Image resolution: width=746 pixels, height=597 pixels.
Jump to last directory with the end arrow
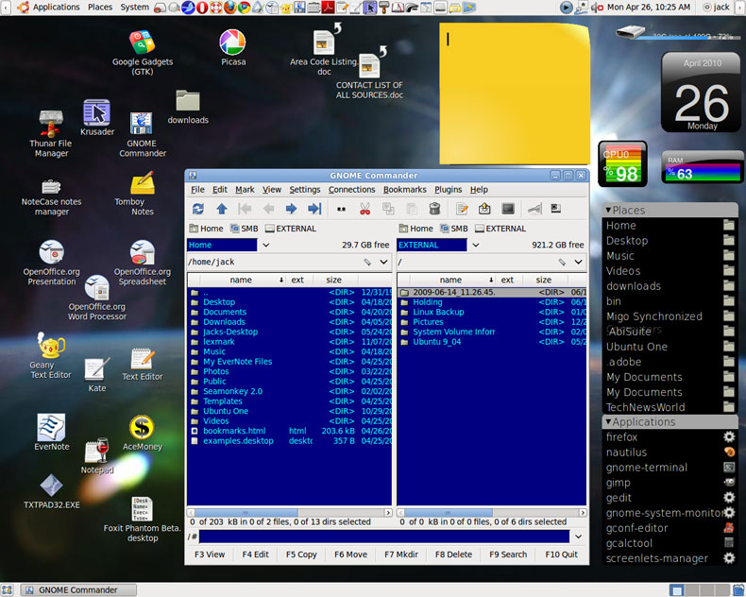click(314, 209)
